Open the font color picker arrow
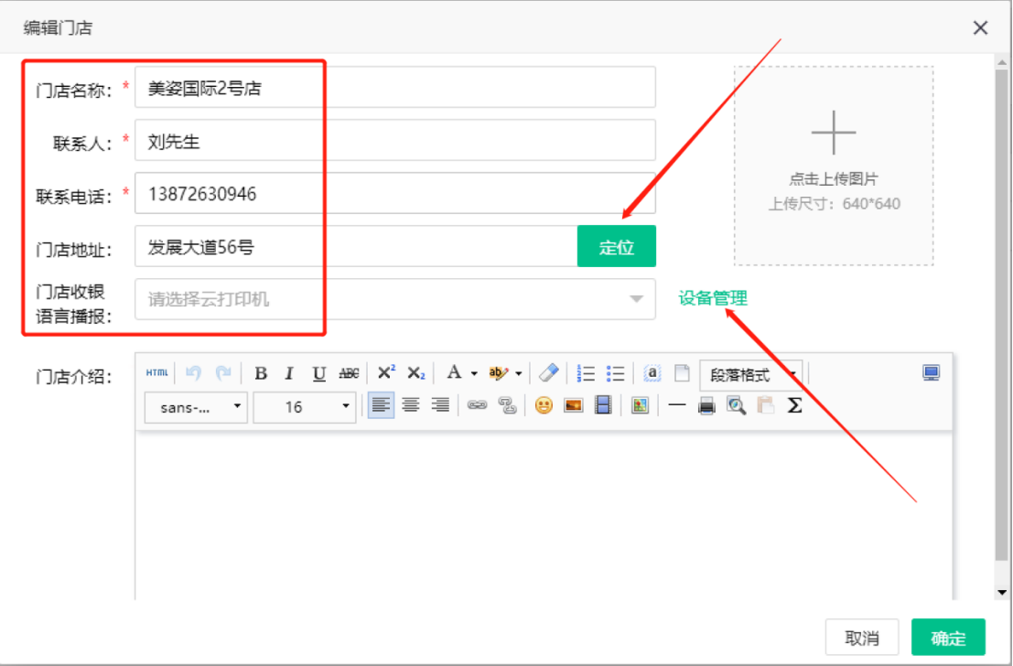The width and height of the screenshot is (1013, 666). coord(474,373)
